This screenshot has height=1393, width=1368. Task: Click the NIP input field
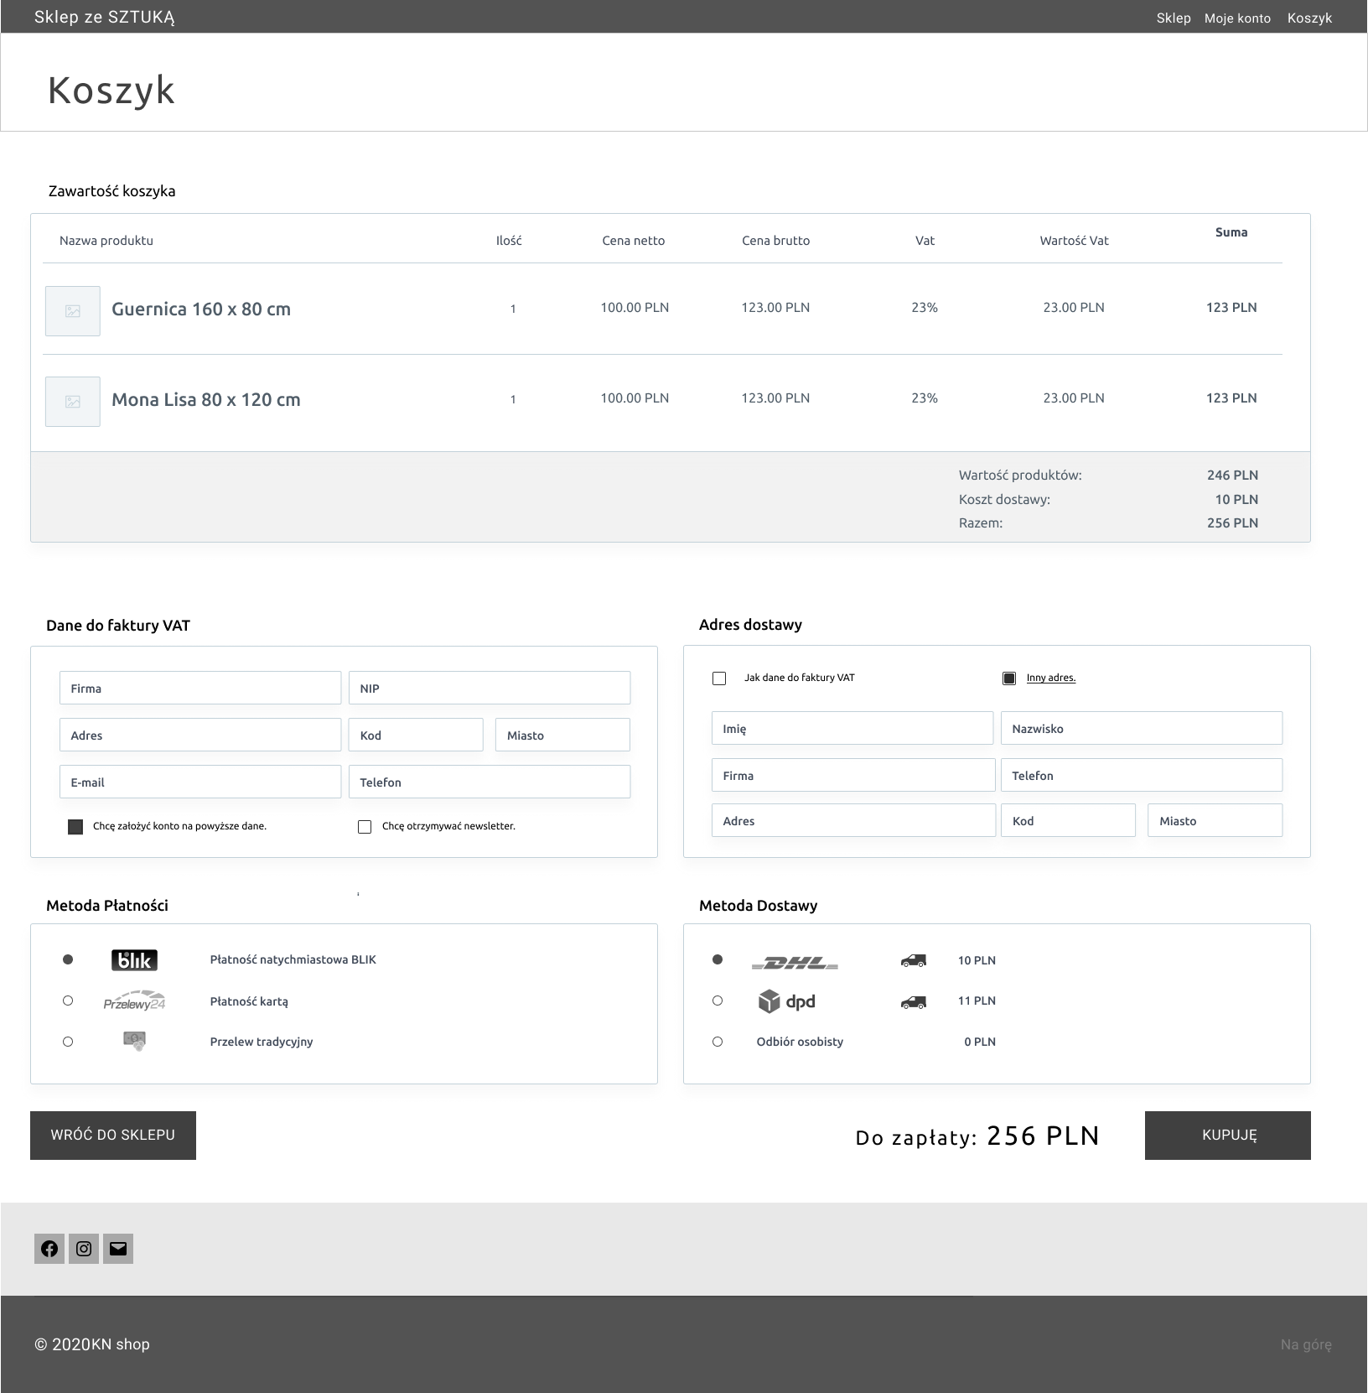pyautogui.click(x=490, y=688)
